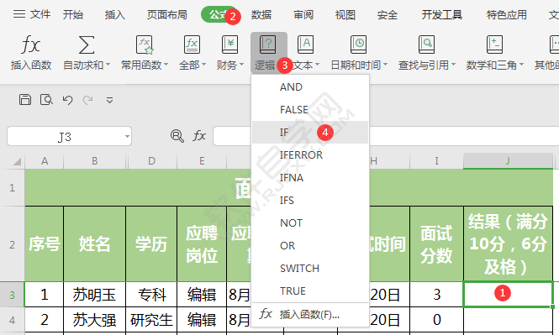559x335 pixels.
Task: Select column D header
Action: 152,161
